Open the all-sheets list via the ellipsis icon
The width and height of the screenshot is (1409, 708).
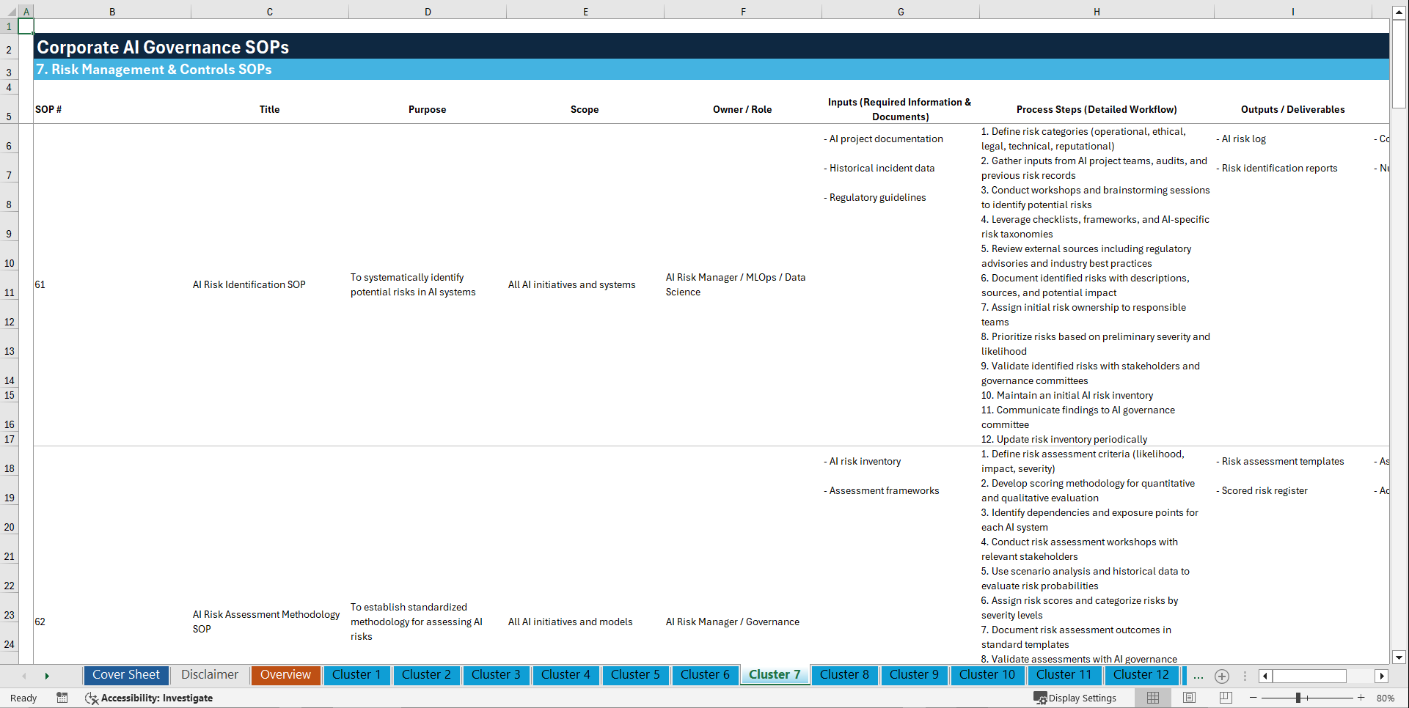click(x=1198, y=676)
